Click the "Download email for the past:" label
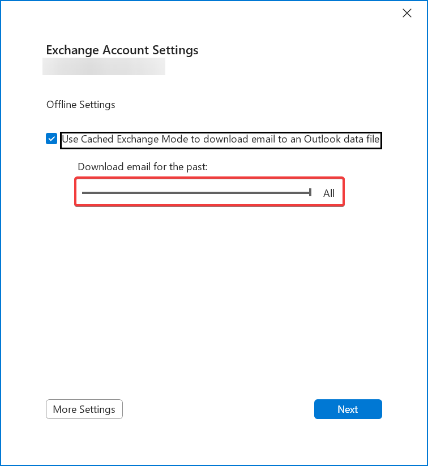428x466 pixels. tap(143, 167)
